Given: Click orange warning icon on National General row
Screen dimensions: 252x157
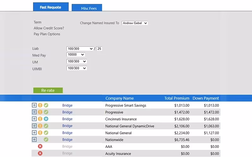Looking at the screenshot, I should [40, 133].
